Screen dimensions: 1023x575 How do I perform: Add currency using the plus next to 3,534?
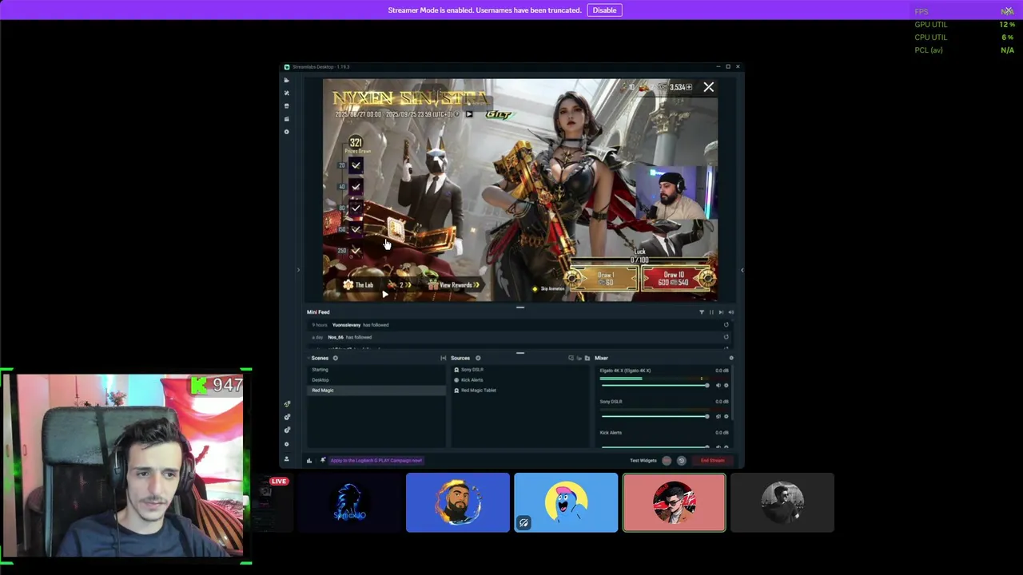tap(689, 87)
